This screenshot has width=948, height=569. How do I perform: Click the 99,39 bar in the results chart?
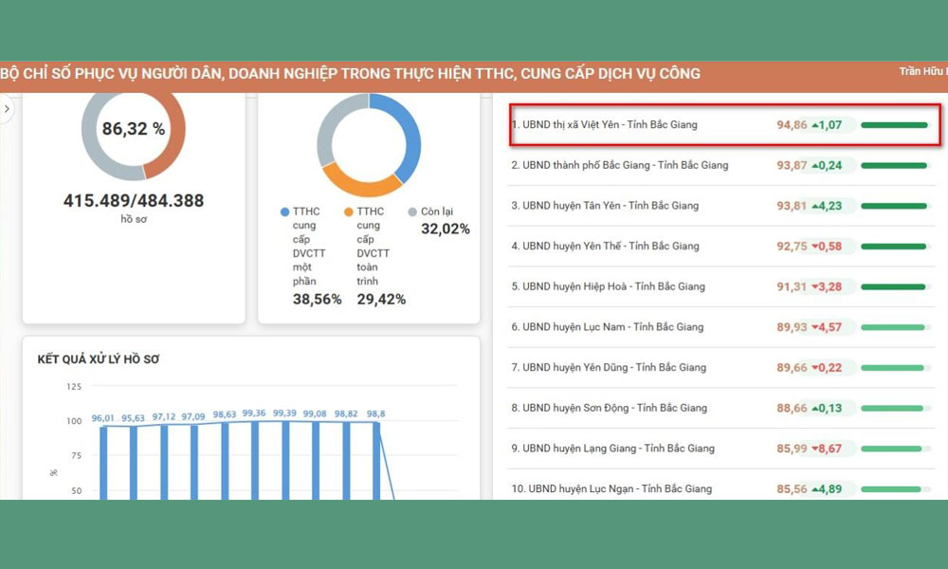pos(285,460)
